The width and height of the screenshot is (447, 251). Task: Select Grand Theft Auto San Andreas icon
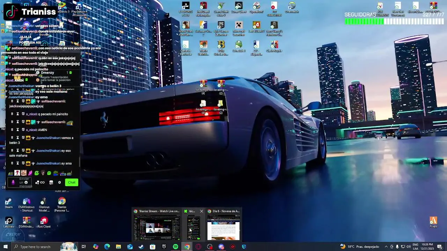click(185, 29)
